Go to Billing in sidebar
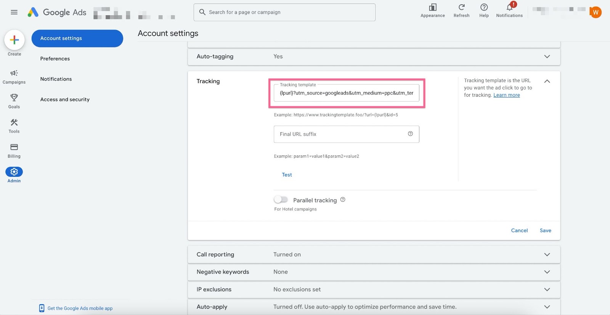The width and height of the screenshot is (610, 315). click(x=14, y=150)
